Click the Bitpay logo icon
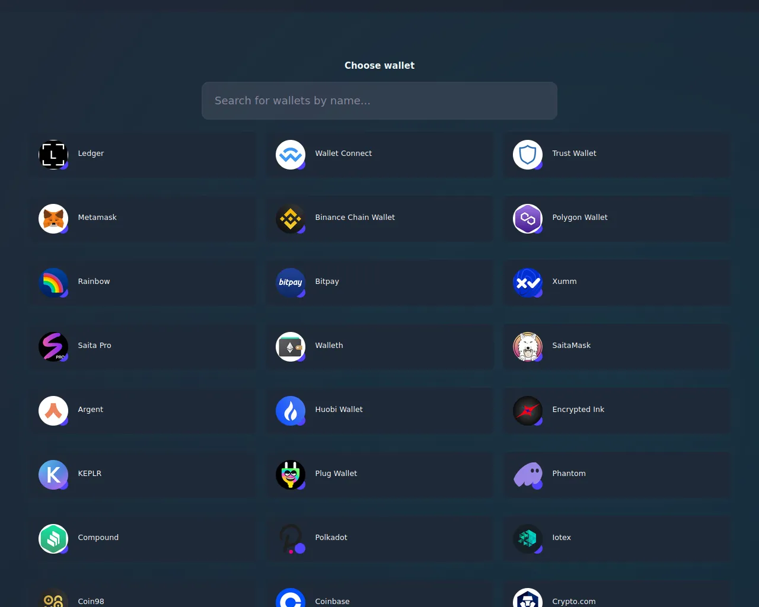759x607 pixels. (291, 283)
